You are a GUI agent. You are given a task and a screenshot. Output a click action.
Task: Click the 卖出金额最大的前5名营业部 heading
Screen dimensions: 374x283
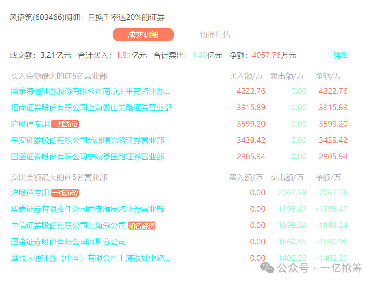coord(59,178)
